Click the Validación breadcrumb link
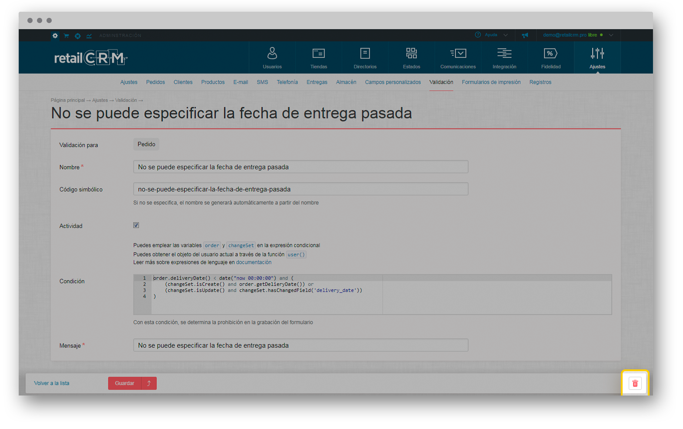Image resolution: width=683 pixels, height=429 pixels. click(126, 100)
